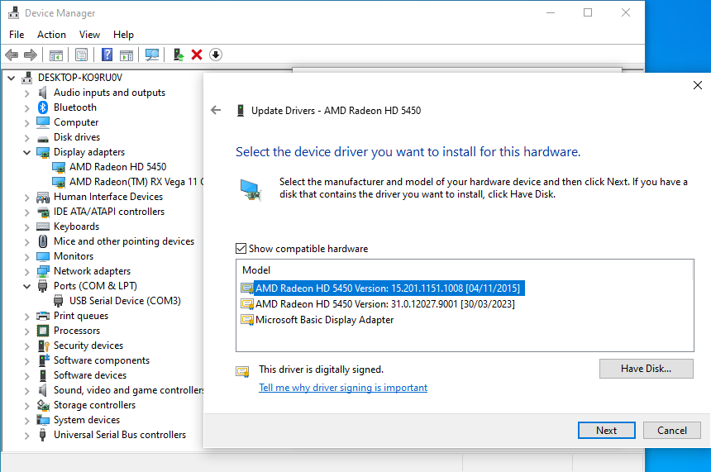Click the Audio inputs and outputs speaker icon
Image resolution: width=711 pixels, height=472 pixels.
[x=43, y=93]
